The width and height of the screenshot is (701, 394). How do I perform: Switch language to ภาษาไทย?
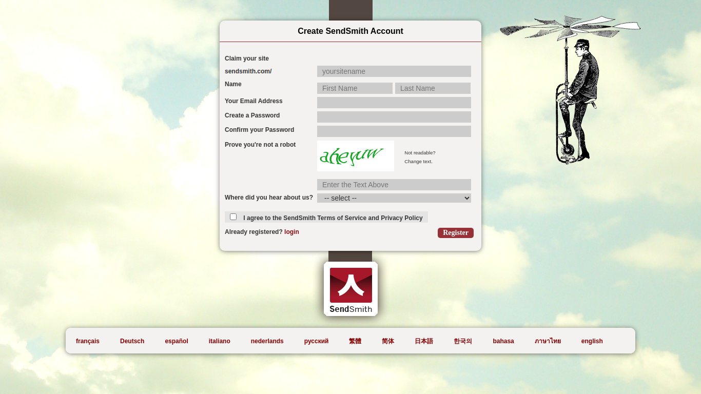(x=548, y=341)
